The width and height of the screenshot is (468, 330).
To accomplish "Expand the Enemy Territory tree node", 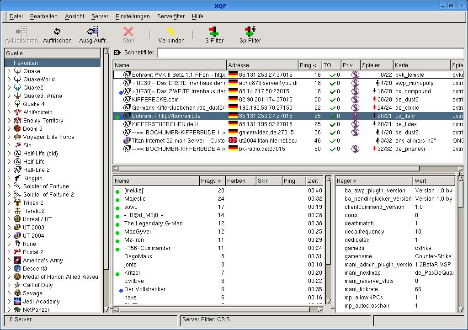I will (x=9, y=121).
